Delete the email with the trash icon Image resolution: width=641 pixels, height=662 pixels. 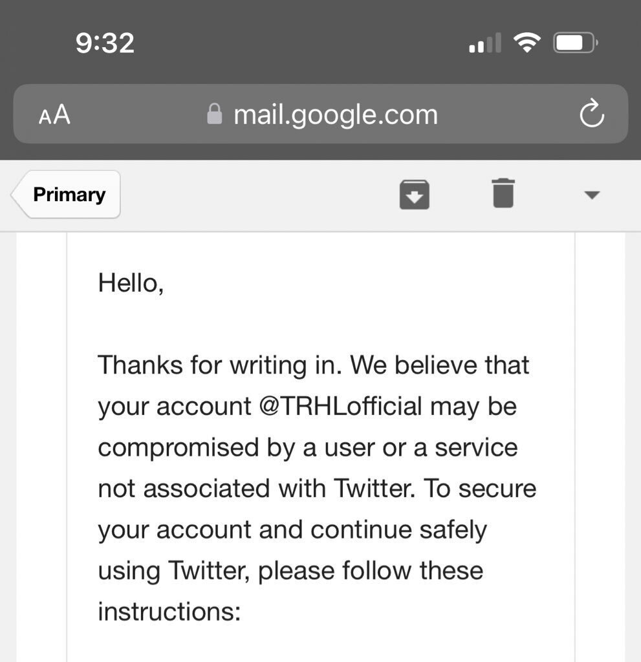pyautogui.click(x=503, y=193)
